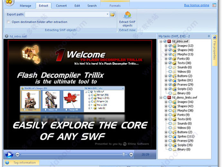Click the Morphs (13) folder icon
This screenshot has width=222, height=167.
click(x=174, y=54)
